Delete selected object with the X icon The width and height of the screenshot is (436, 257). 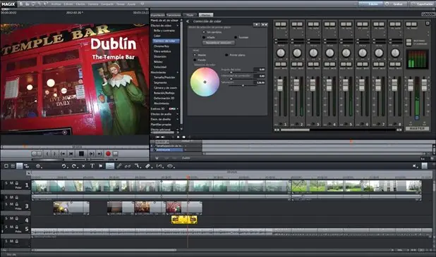[x=83, y=166]
